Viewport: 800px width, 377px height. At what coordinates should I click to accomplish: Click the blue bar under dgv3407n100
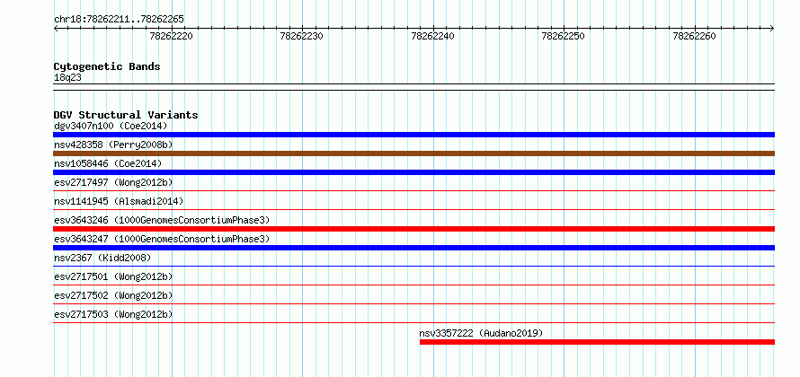tap(413, 135)
